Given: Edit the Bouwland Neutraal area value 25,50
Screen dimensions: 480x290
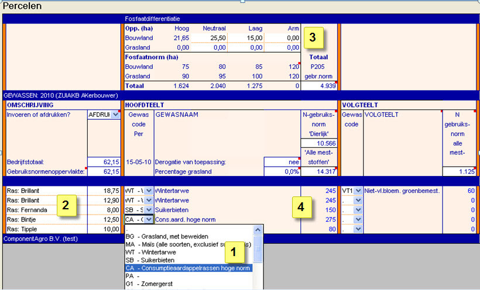Looking at the screenshot, I should [x=209, y=38].
